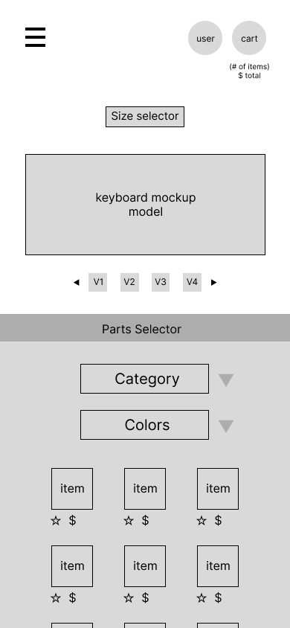Open the cart circle icon
The height and width of the screenshot is (628, 290).
[249, 38]
